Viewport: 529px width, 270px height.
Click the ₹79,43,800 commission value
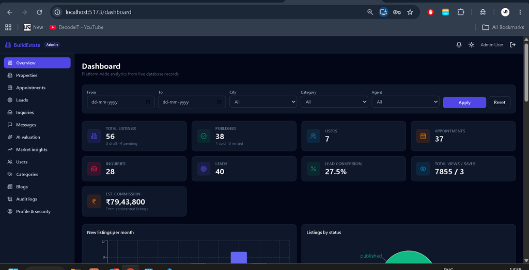click(126, 202)
